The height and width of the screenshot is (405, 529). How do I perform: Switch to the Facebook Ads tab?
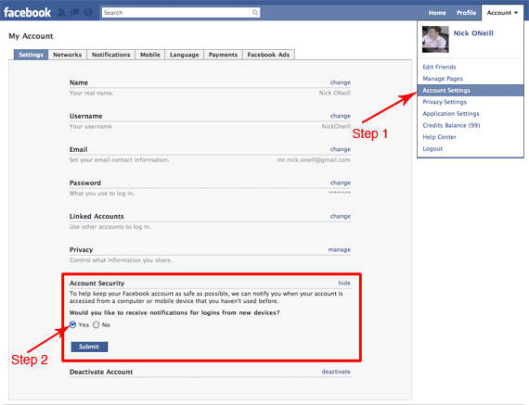268,55
